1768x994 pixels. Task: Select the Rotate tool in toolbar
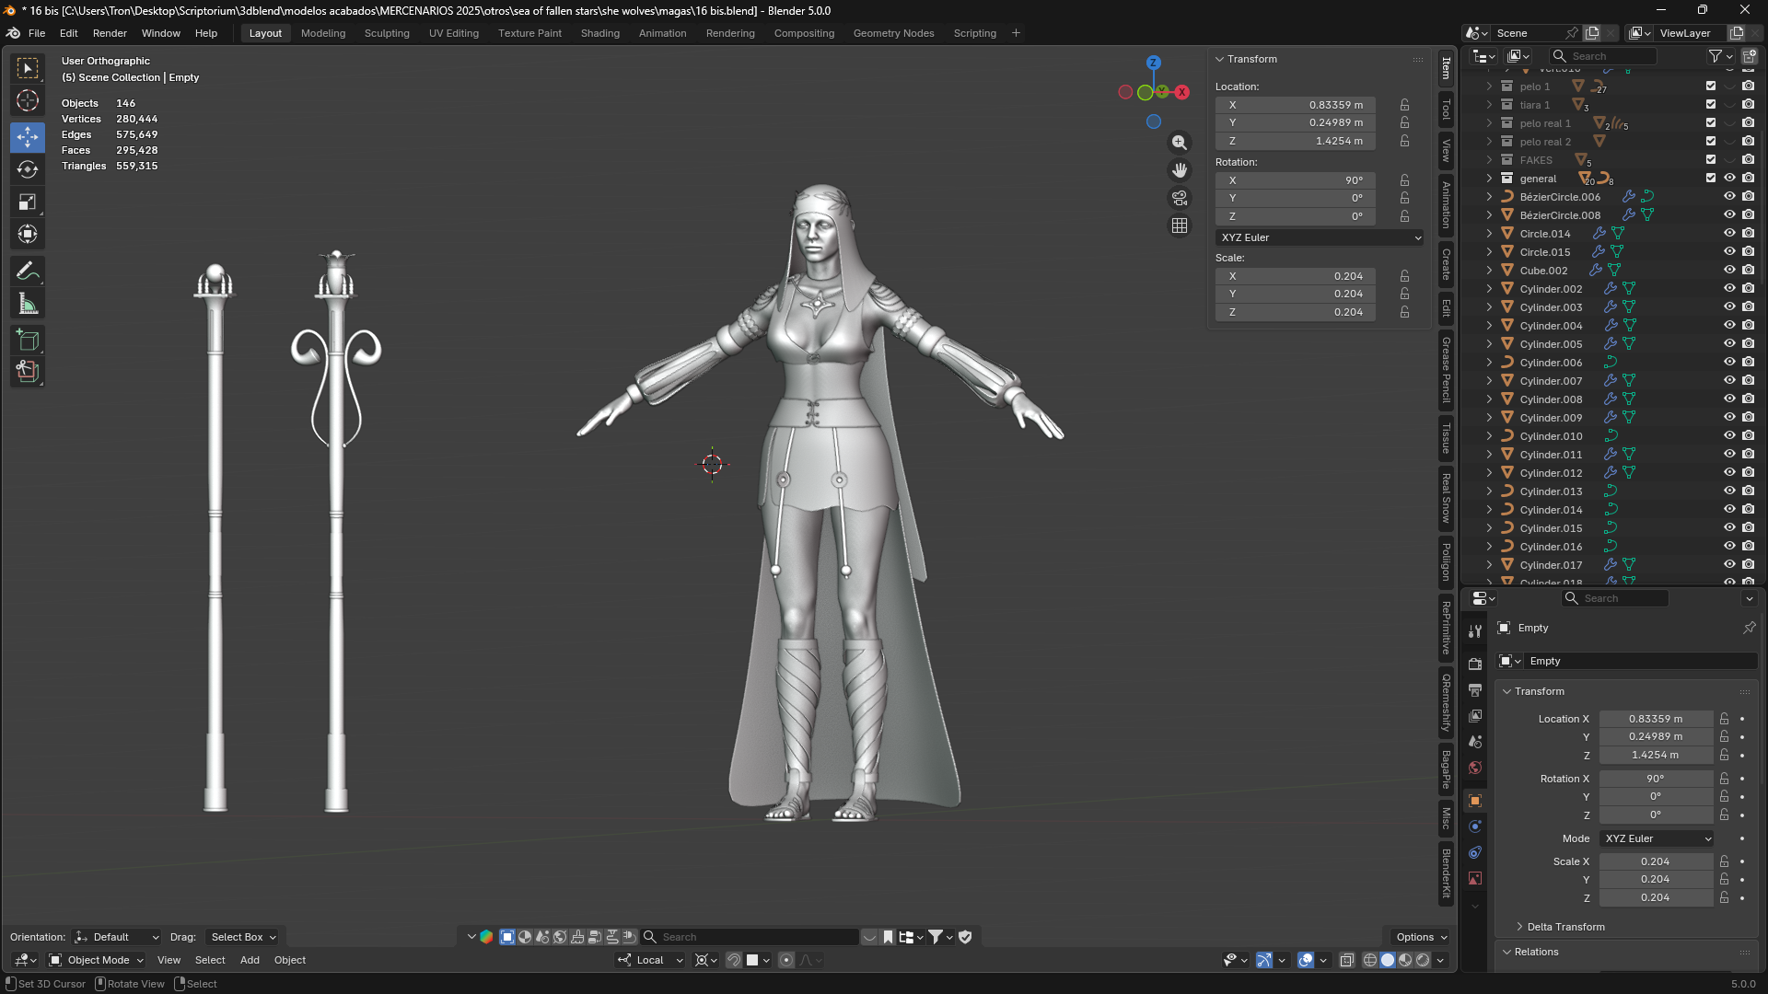[x=28, y=169]
